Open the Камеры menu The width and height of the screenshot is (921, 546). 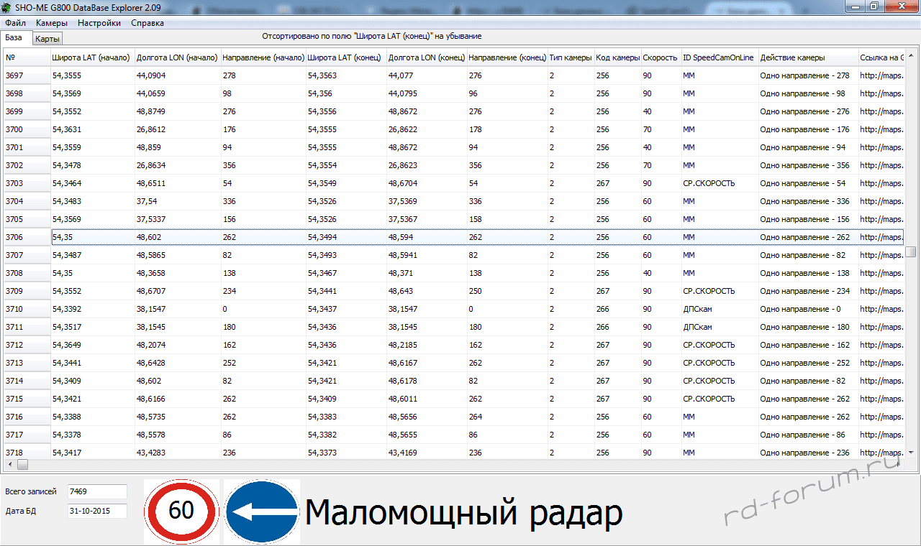(x=52, y=23)
